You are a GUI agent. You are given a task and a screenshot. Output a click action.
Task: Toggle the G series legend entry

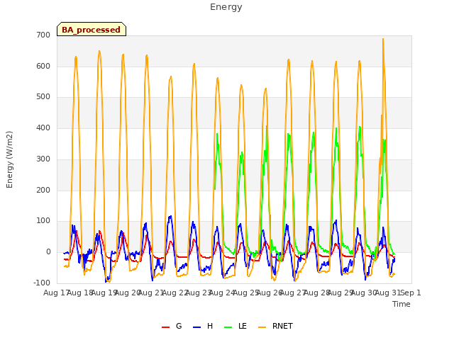(x=172, y=327)
